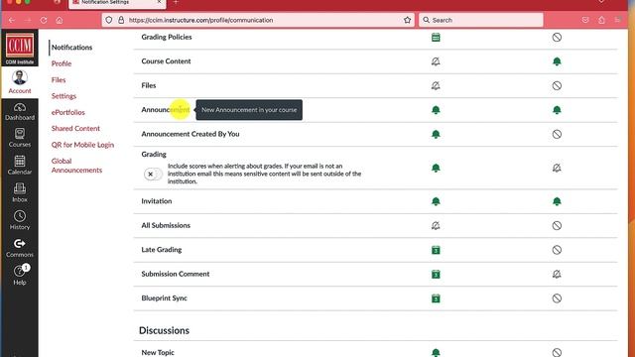Image resolution: width=635 pixels, height=357 pixels.
Task: Open QR for Mobile Login link
Action: [x=82, y=145]
